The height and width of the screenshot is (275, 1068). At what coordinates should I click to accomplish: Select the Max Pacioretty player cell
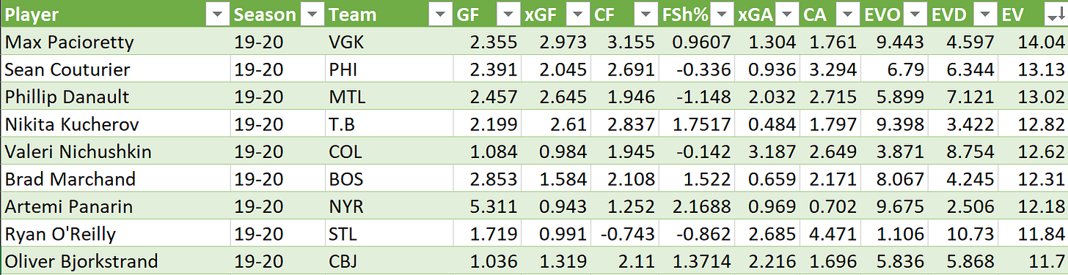[x=115, y=42]
